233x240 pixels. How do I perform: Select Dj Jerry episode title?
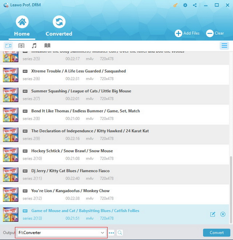70,171
